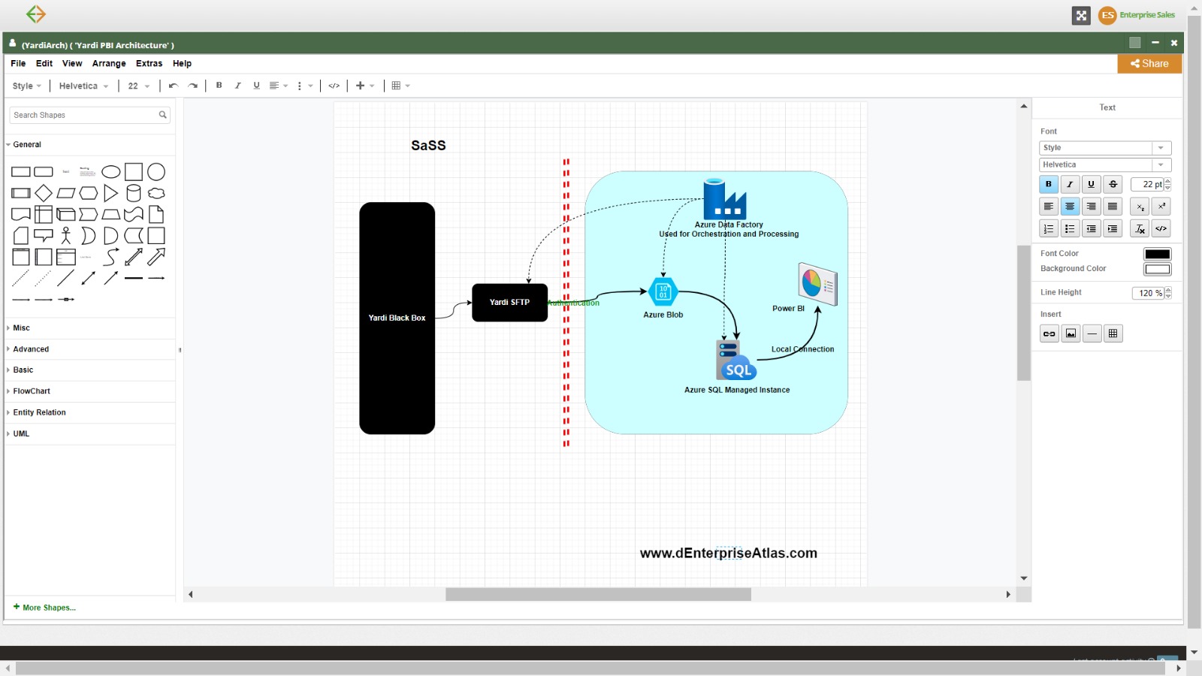Select the 3D cube shape
Image resolution: width=1202 pixels, height=676 pixels.
pos(66,215)
